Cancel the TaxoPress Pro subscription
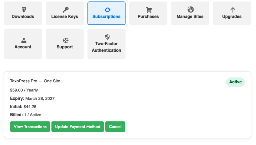This screenshot has height=145, width=256. click(x=115, y=127)
